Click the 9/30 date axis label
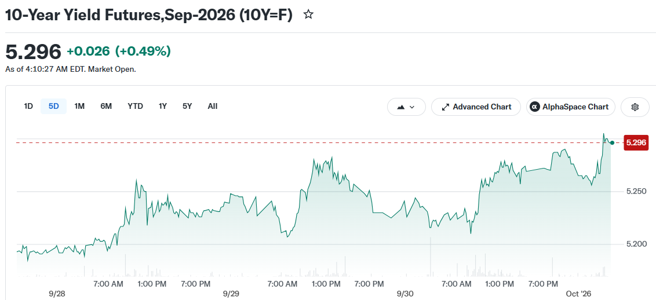 405,294
